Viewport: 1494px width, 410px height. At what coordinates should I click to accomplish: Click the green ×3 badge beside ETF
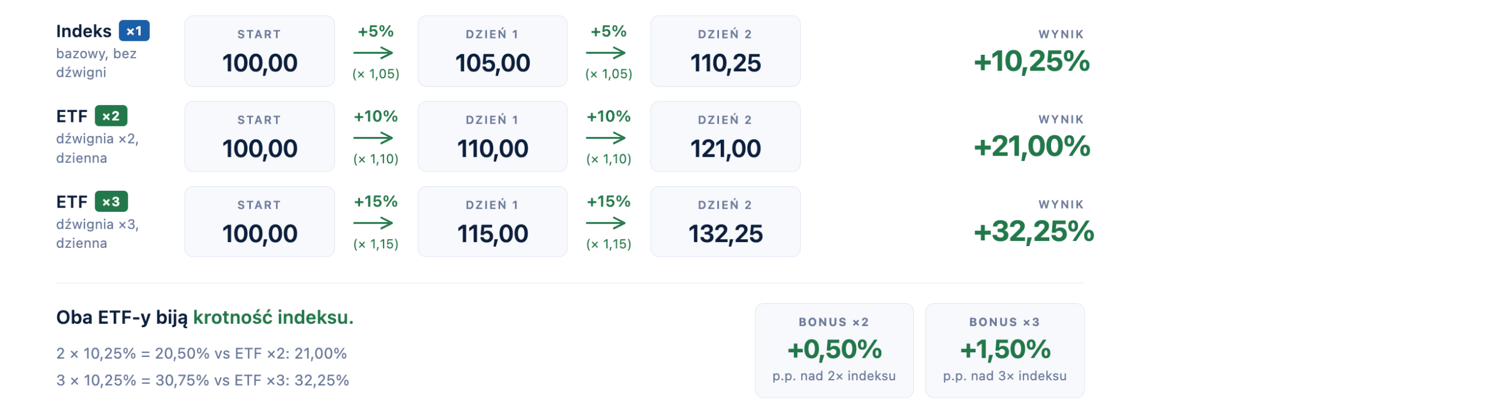[x=111, y=202]
